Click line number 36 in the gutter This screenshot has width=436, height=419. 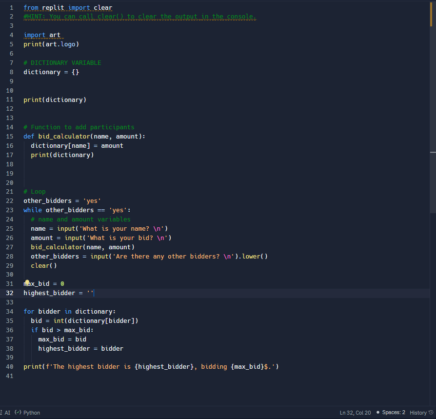[x=10, y=330]
